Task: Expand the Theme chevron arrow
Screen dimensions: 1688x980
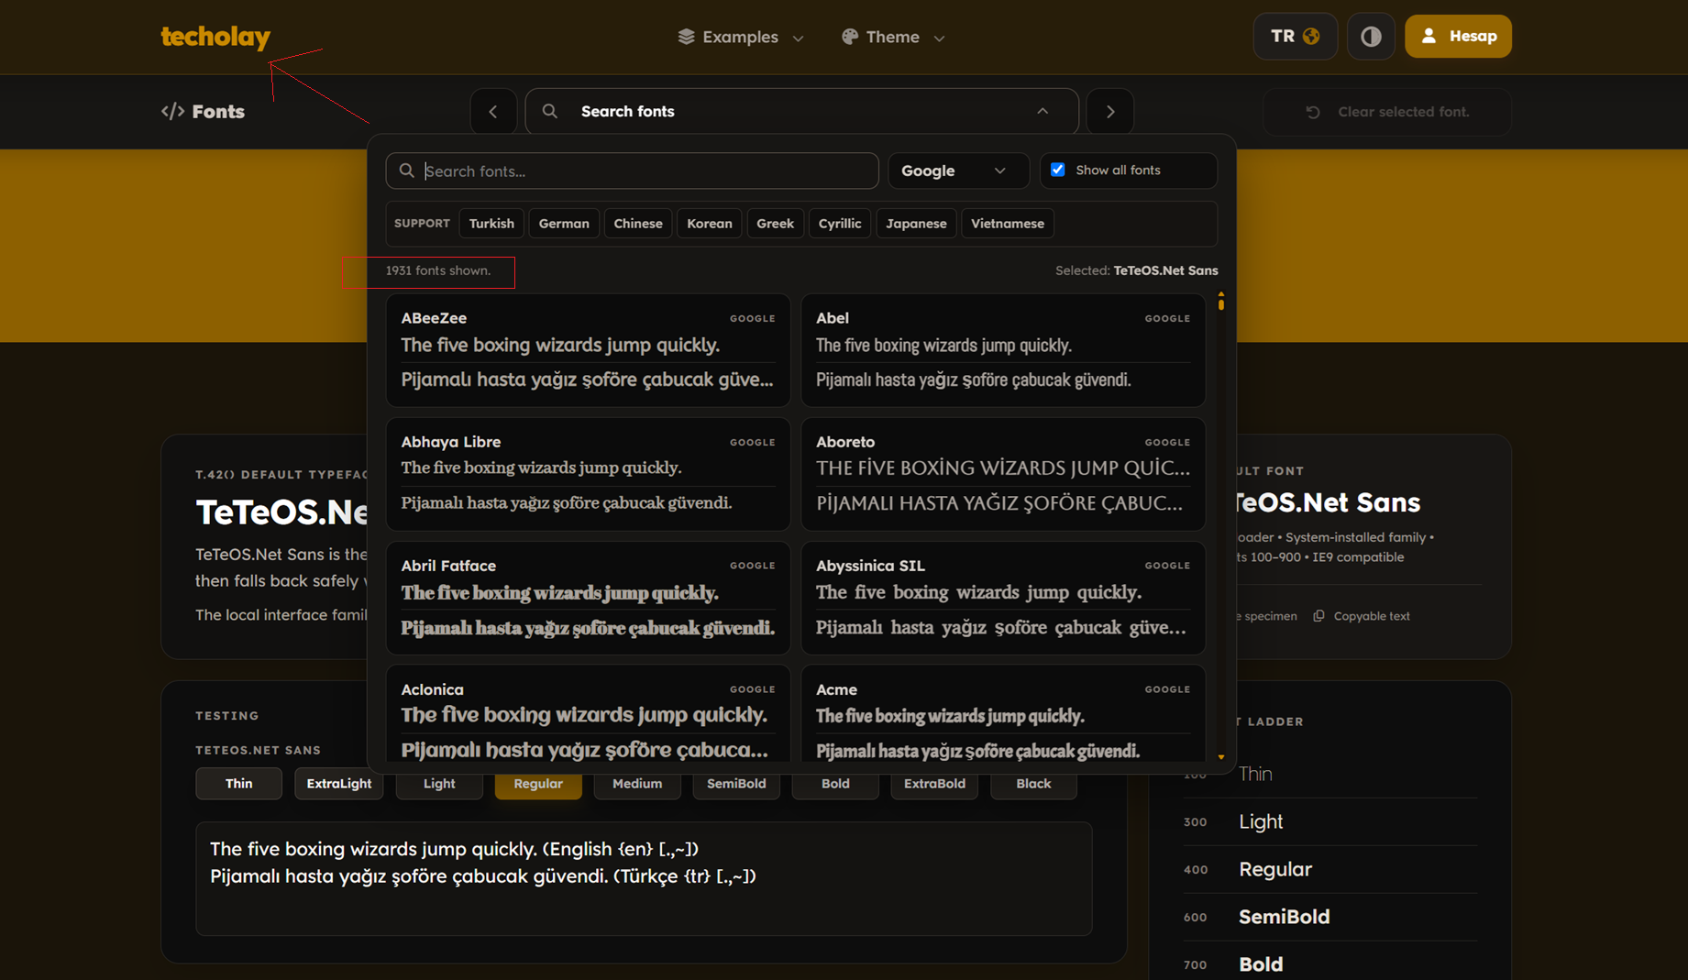Action: click(939, 38)
